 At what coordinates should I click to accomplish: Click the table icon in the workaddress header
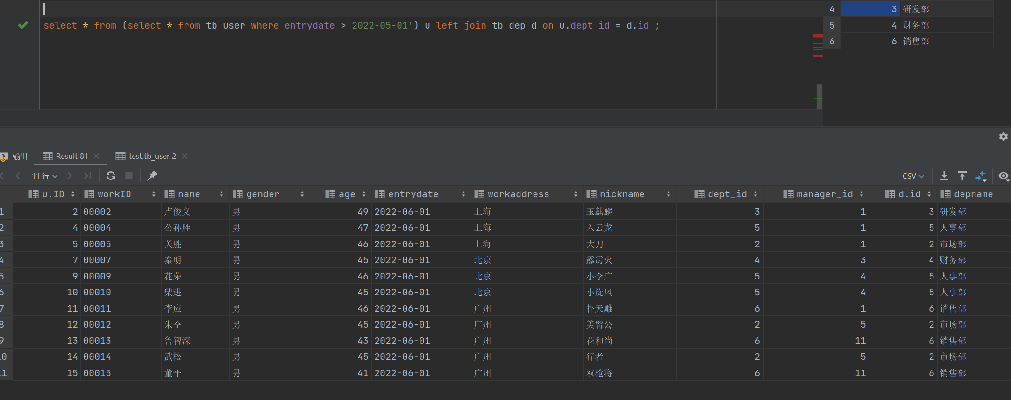pyautogui.click(x=479, y=194)
